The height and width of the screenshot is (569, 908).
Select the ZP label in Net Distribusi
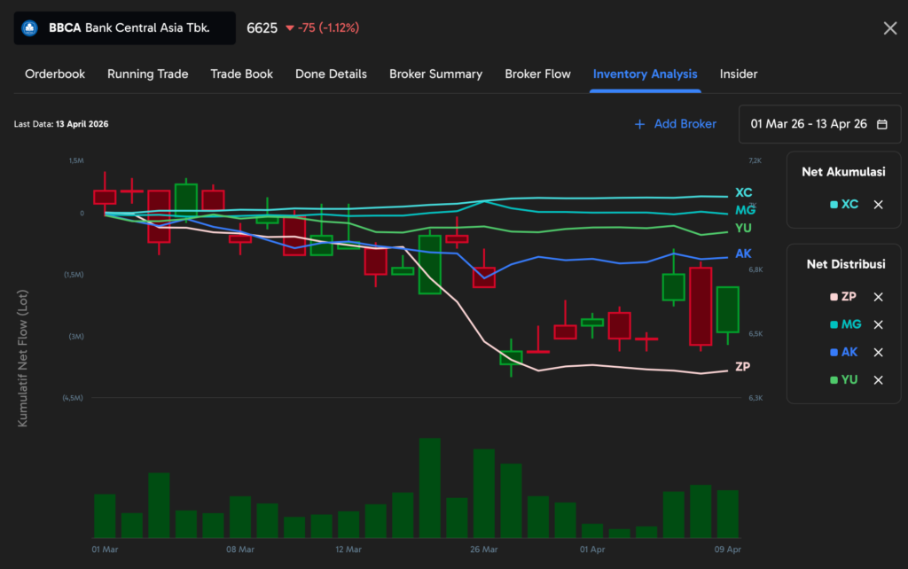849,296
